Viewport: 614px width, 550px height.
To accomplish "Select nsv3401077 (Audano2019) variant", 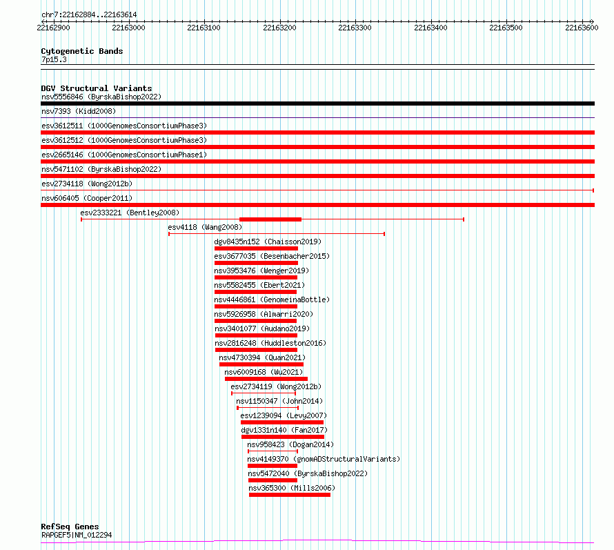I will (x=262, y=328).
